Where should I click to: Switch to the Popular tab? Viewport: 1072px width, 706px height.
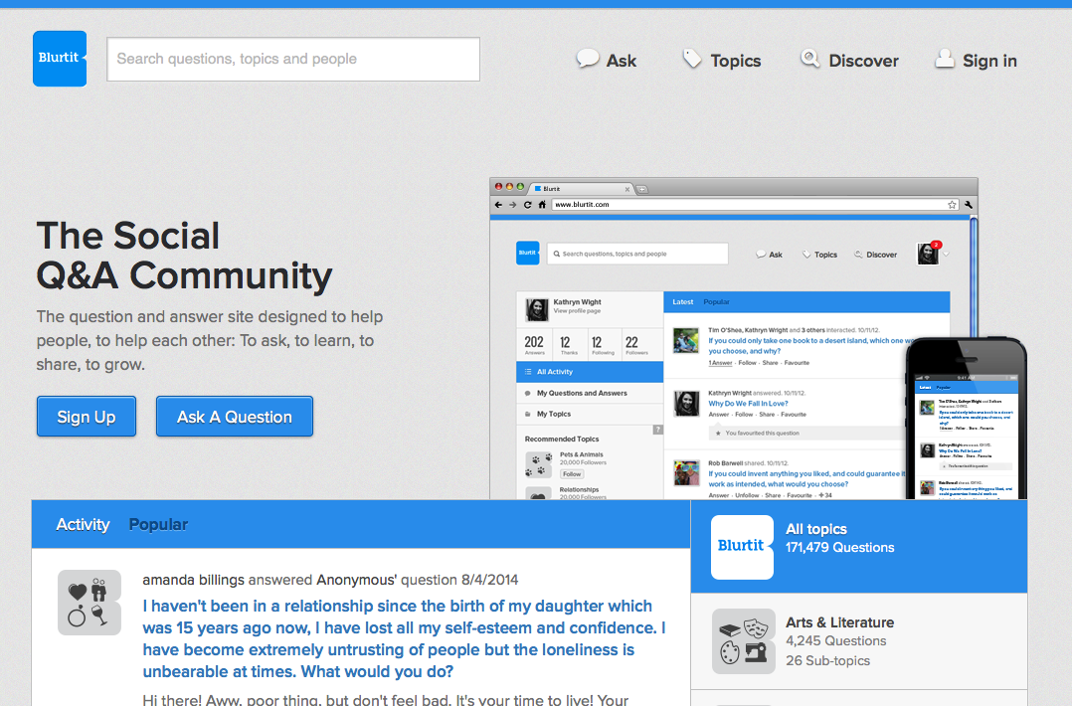click(159, 524)
